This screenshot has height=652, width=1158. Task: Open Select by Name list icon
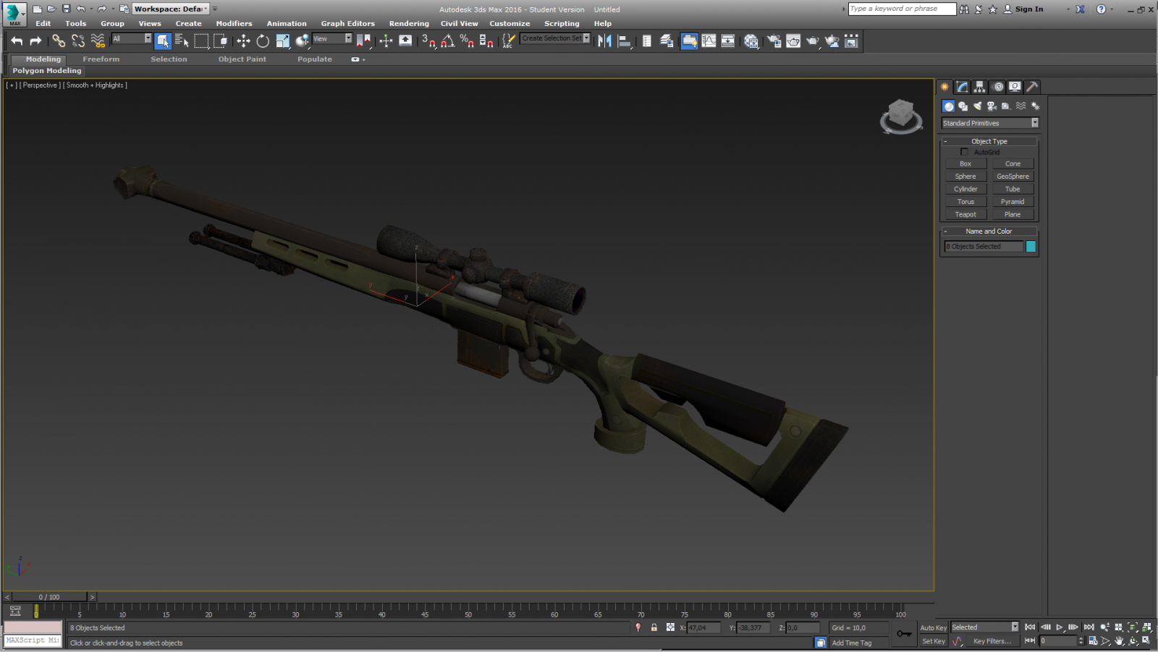[182, 41]
